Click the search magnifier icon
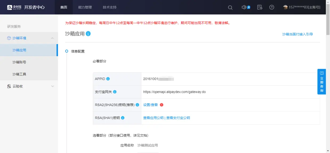This screenshot has width=330, height=153. tap(230, 7)
